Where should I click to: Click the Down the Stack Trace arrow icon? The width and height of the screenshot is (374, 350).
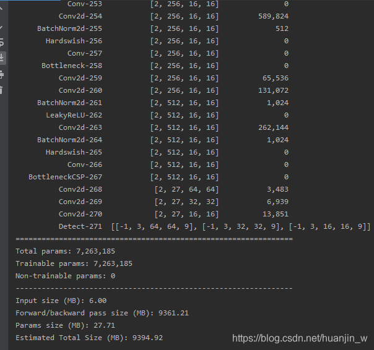1,27
